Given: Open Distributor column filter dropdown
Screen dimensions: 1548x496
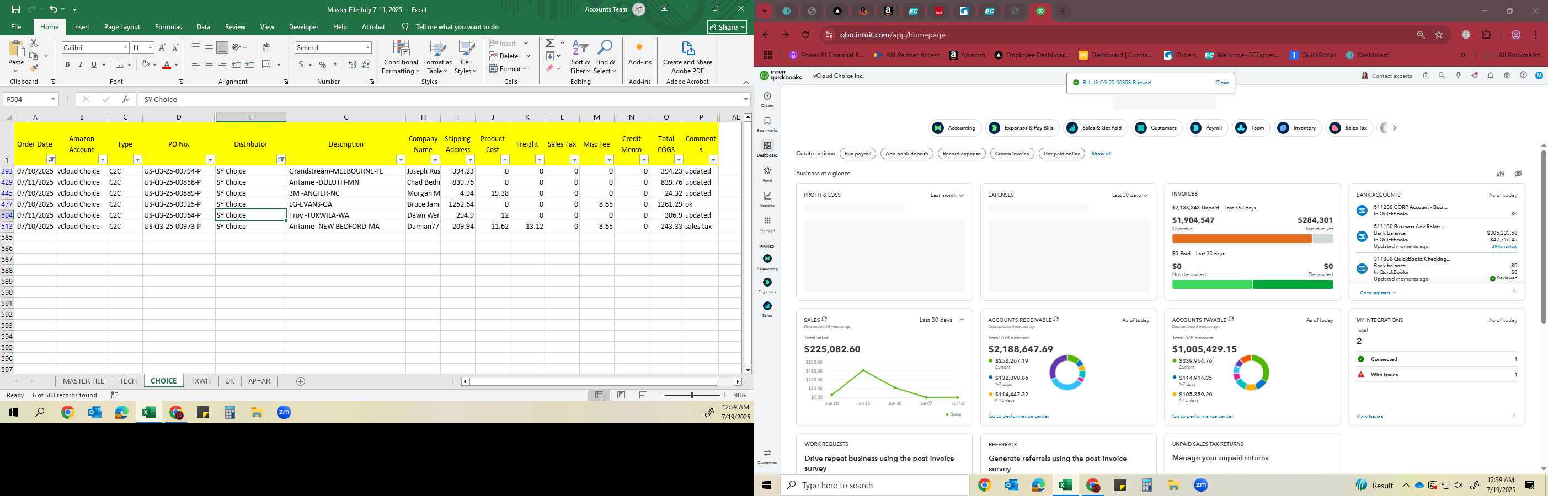Looking at the screenshot, I should click(x=281, y=160).
